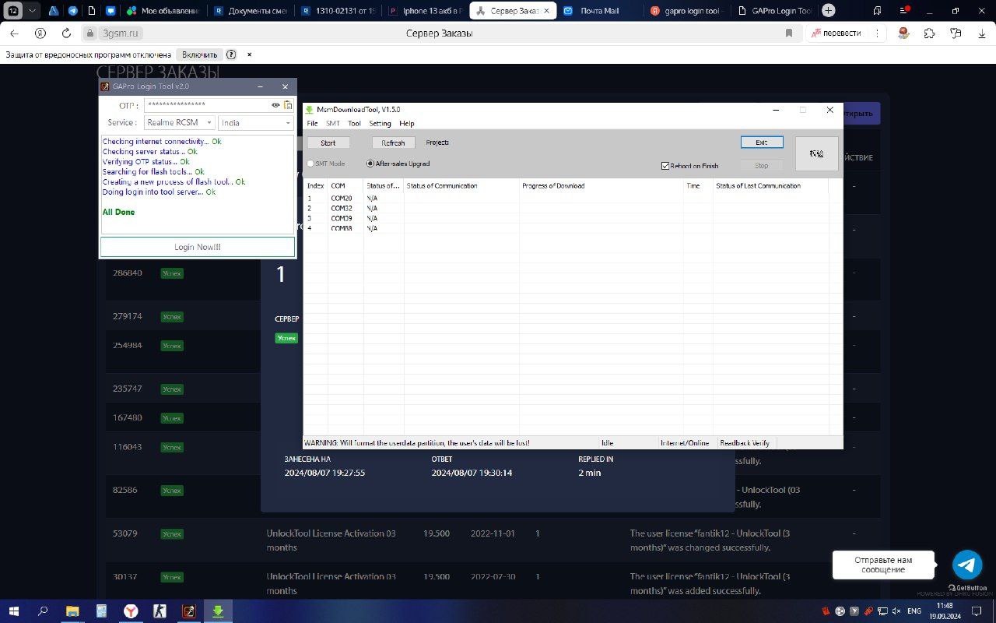Switch the ENG input language indicator

[914, 611]
